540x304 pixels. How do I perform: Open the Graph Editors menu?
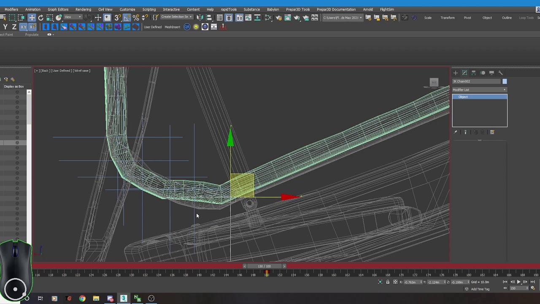[58, 9]
